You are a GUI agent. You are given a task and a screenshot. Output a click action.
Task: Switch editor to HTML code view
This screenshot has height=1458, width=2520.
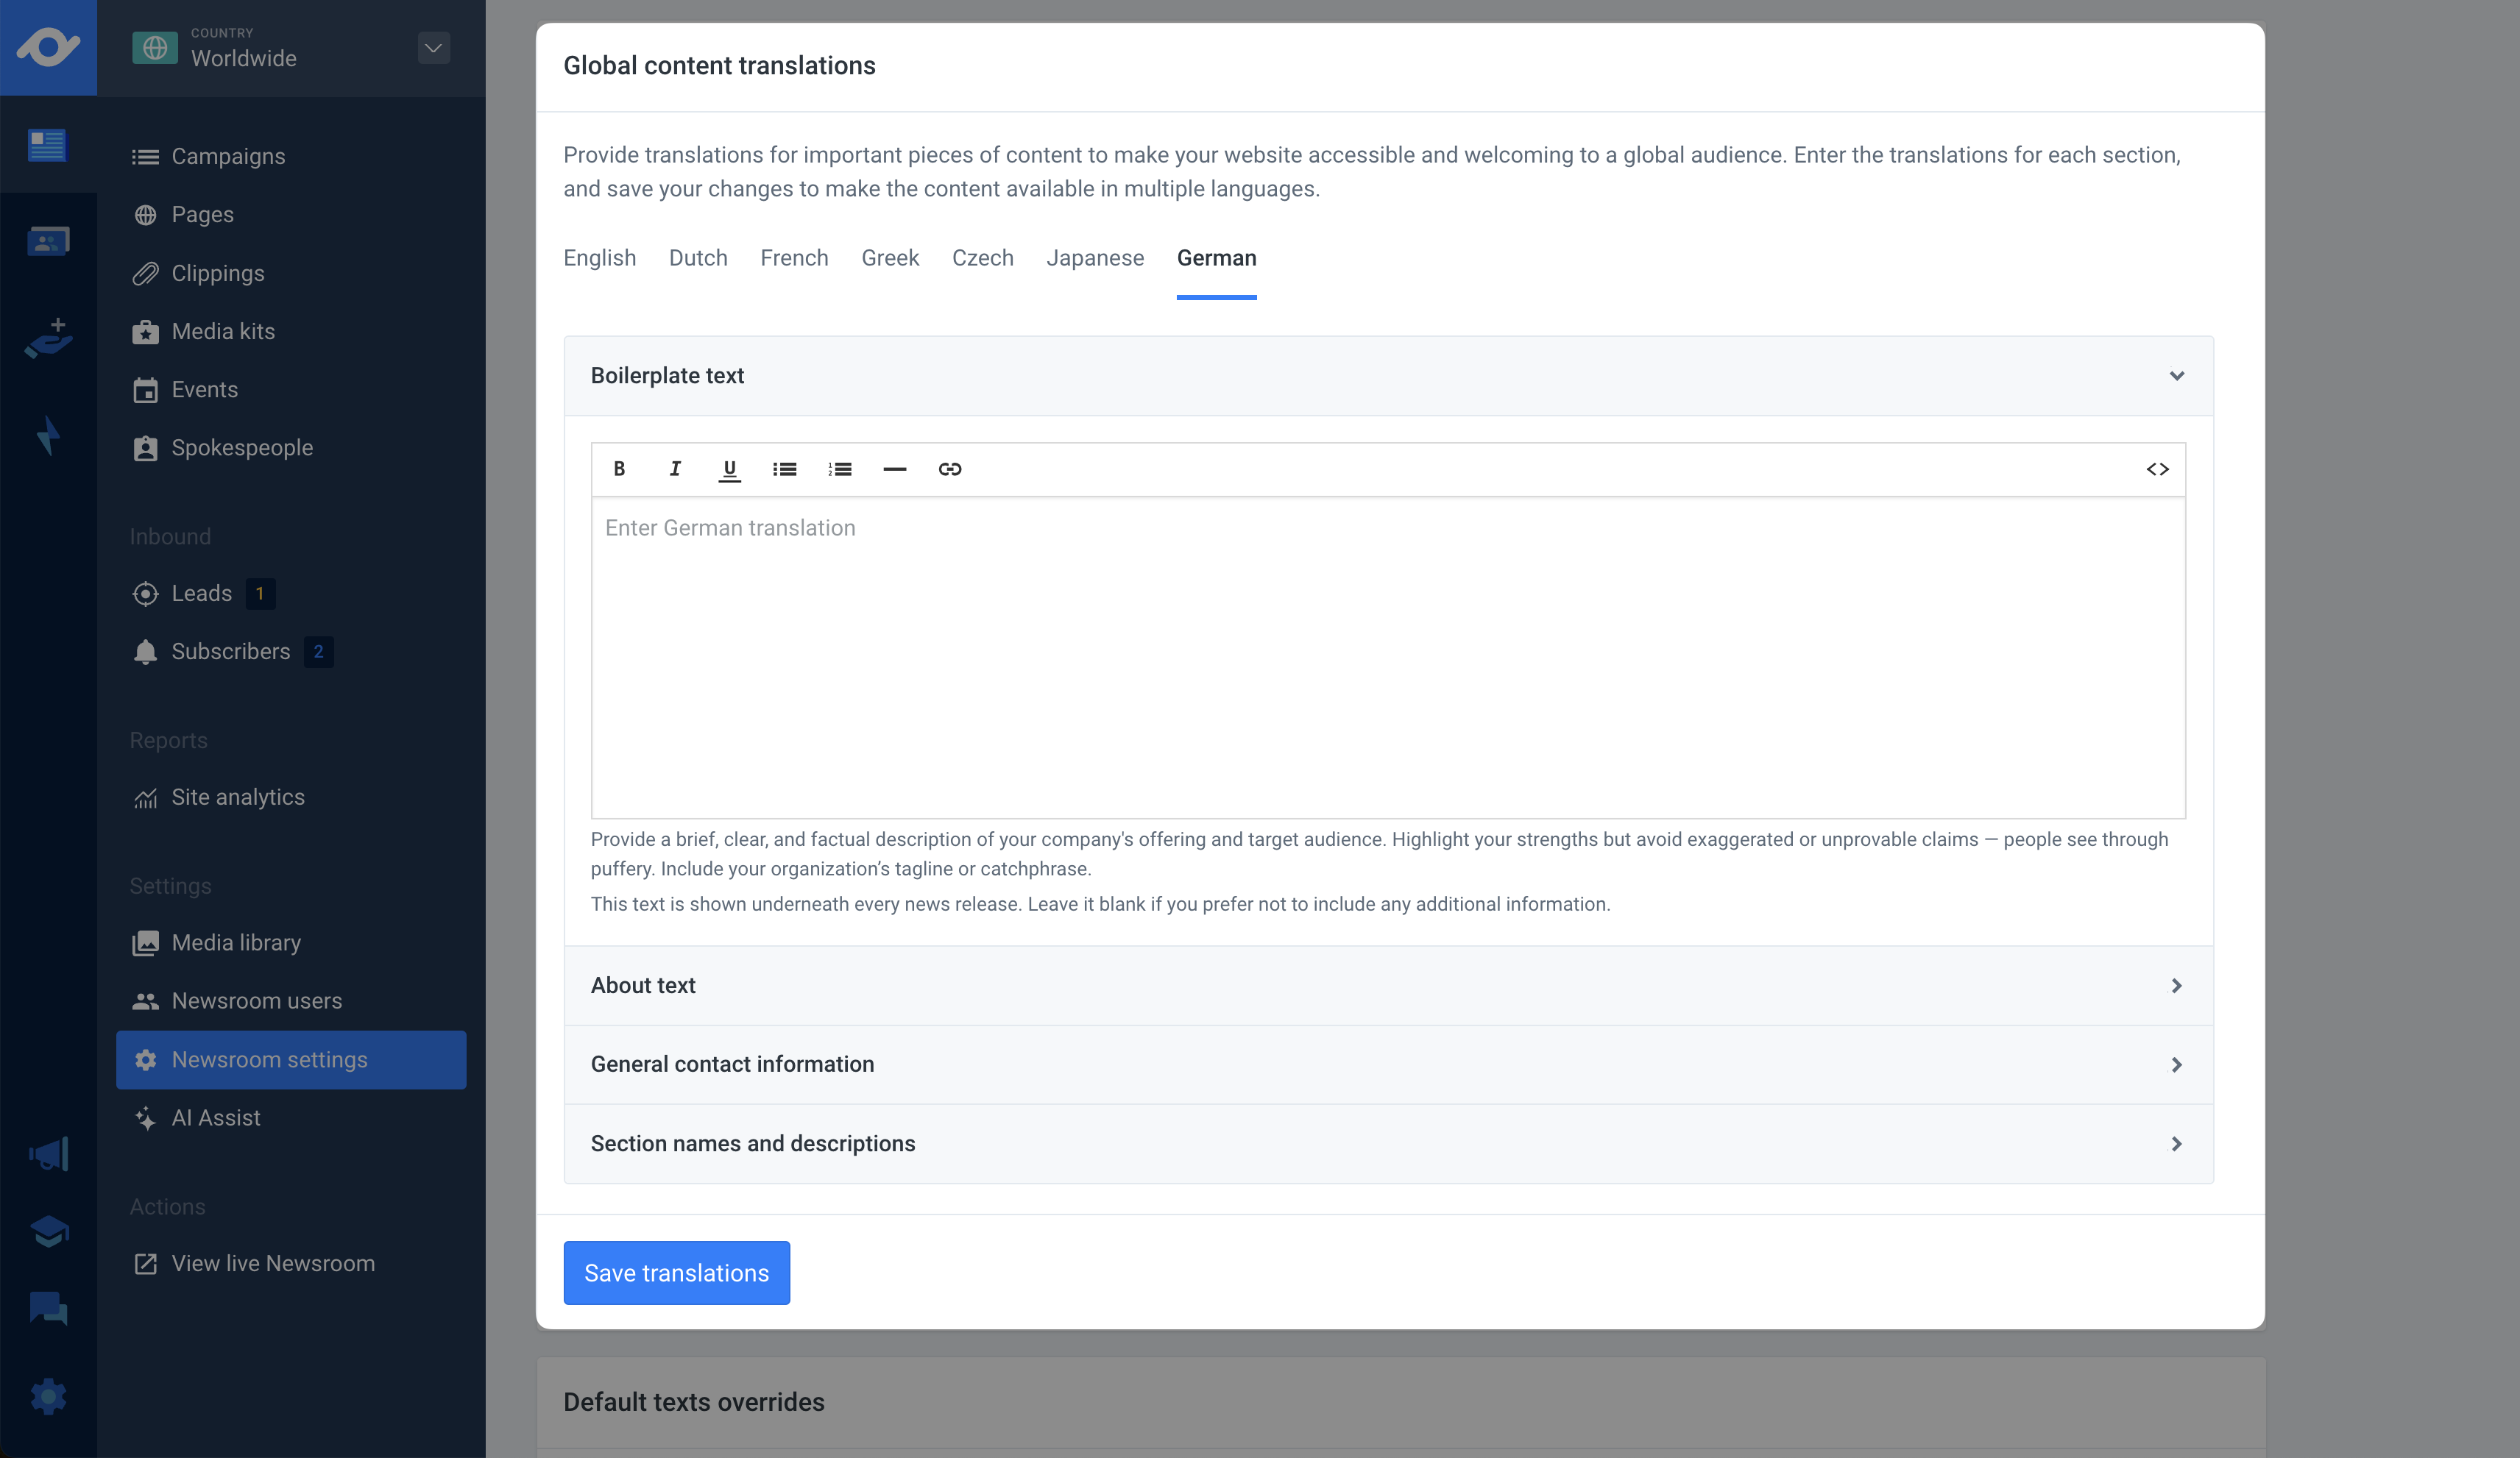click(x=2157, y=469)
